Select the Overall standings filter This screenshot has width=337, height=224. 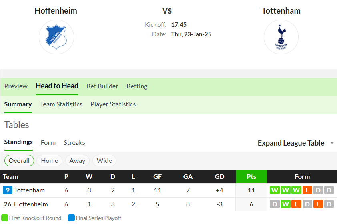pos(19,161)
